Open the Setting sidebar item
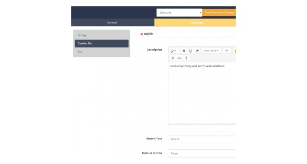Viewport: 307px width, 164px height. [102, 35]
